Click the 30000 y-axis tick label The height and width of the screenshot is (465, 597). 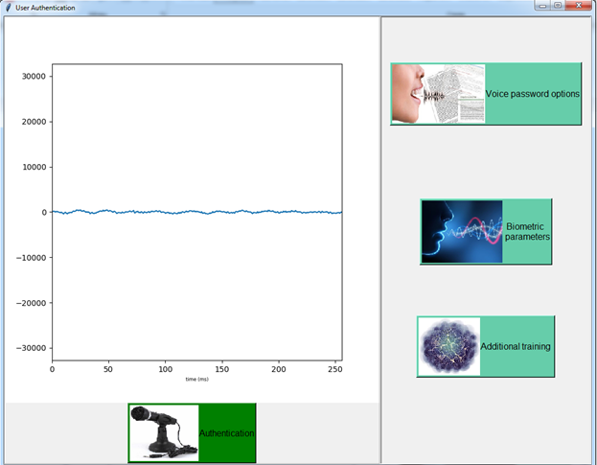pos(34,76)
